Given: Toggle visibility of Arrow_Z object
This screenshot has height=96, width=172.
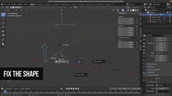Looking at the screenshot, I should [170, 22].
